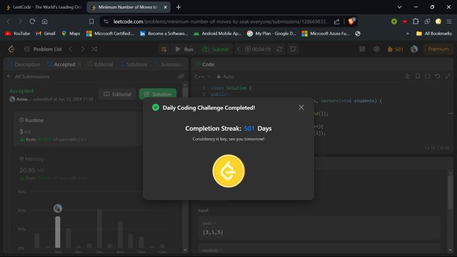Go to browser home page
Image resolution: width=457 pixels, height=257 pixels.
[45, 21]
